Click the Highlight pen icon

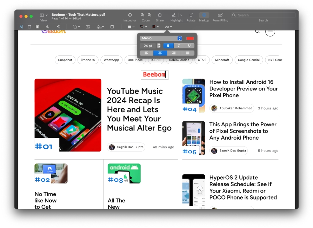tap(174, 15)
